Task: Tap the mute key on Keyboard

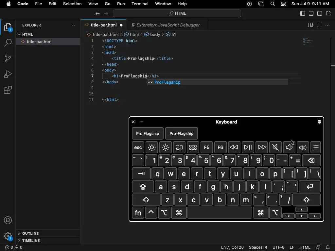Action: click(x=275, y=147)
